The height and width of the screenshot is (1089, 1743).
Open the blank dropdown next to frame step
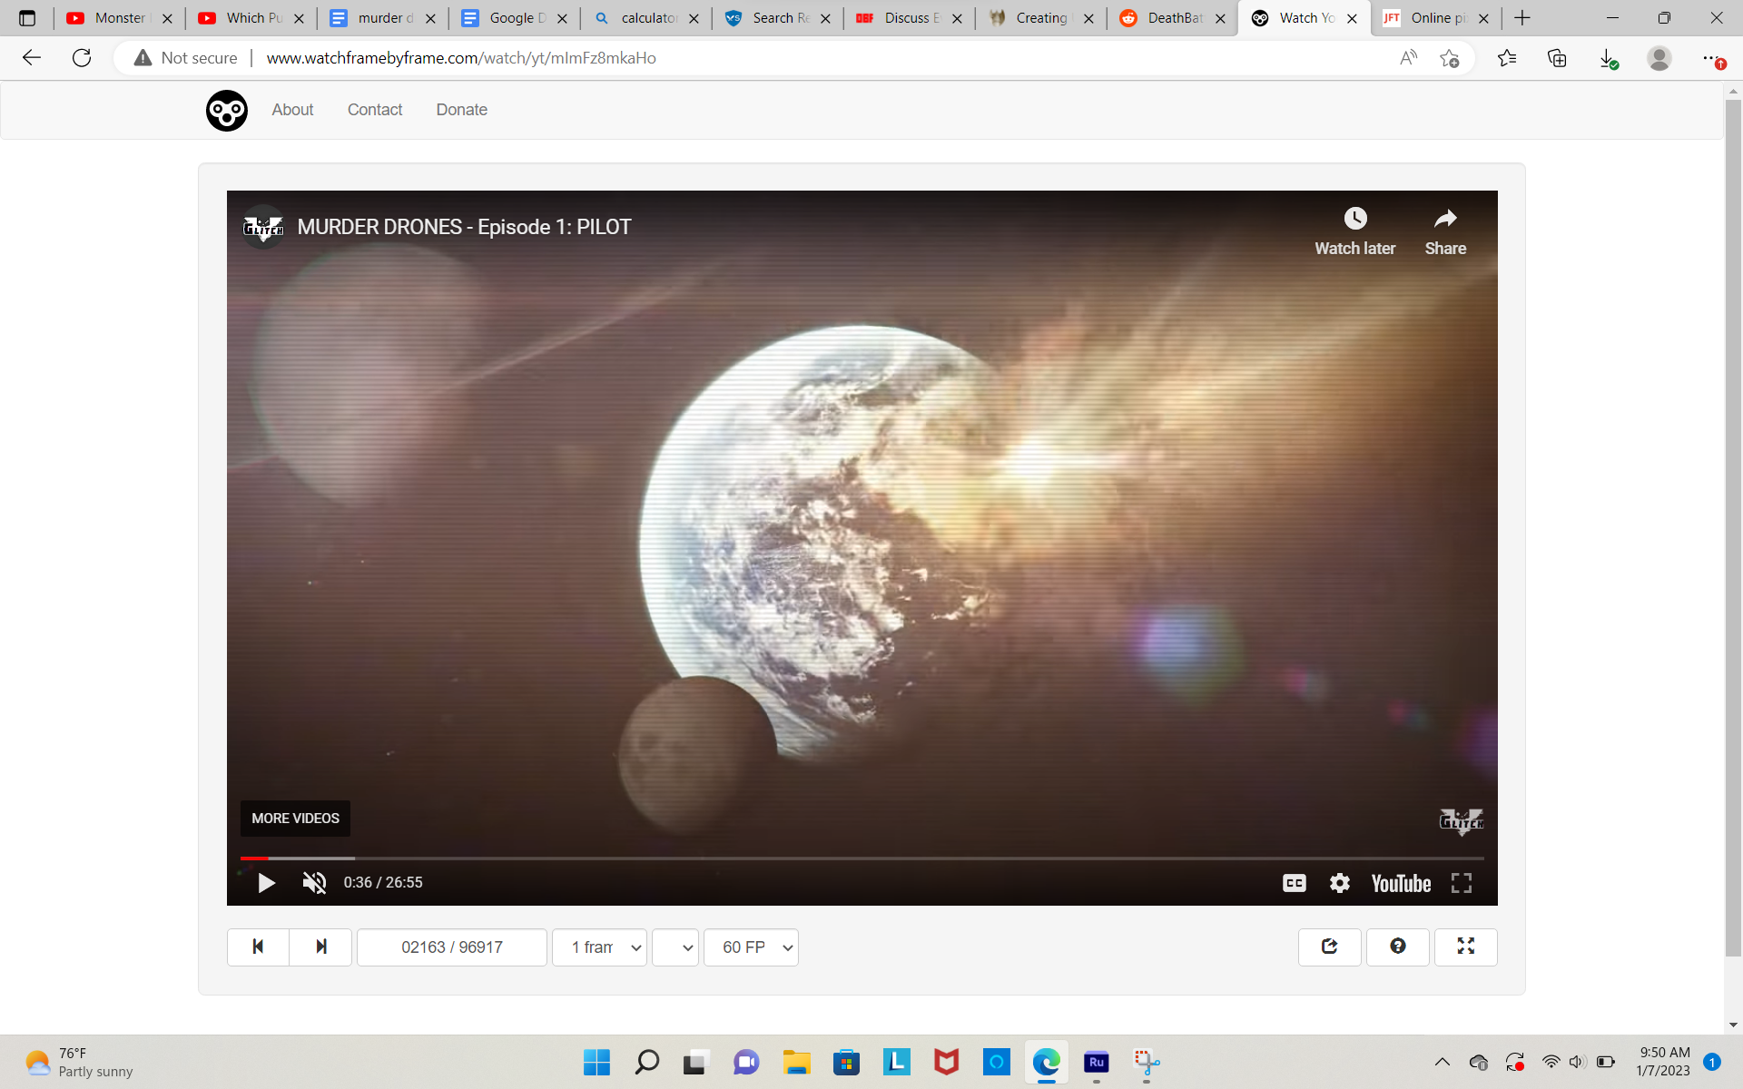coord(675,947)
